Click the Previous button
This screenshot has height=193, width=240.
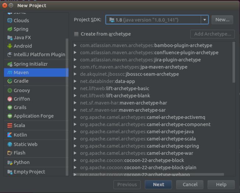coord(127,185)
